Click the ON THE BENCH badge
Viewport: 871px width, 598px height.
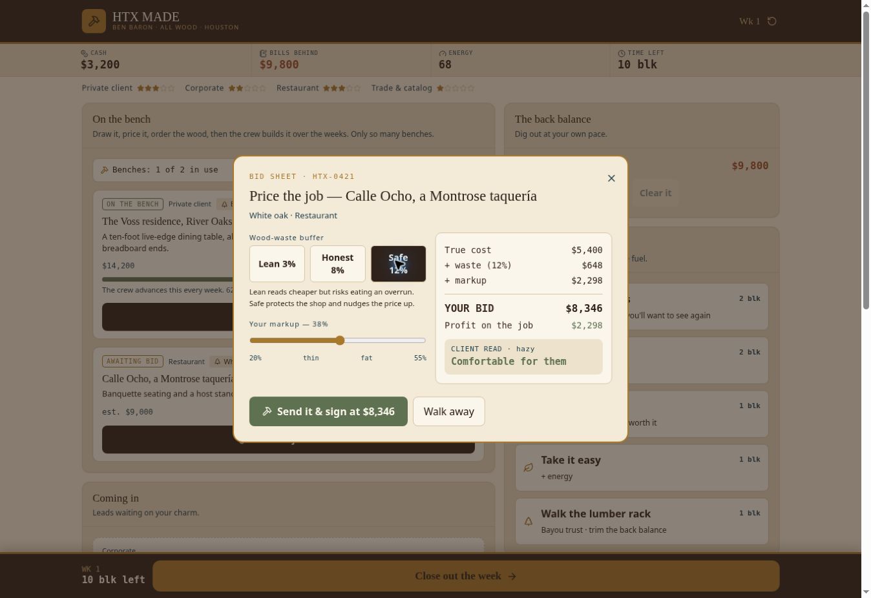132,204
